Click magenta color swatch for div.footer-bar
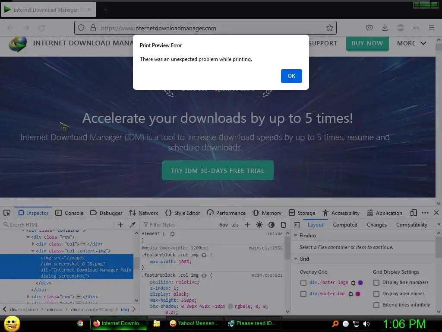The height and width of the screenshot is (332, 442). click(x=358, y=294)
